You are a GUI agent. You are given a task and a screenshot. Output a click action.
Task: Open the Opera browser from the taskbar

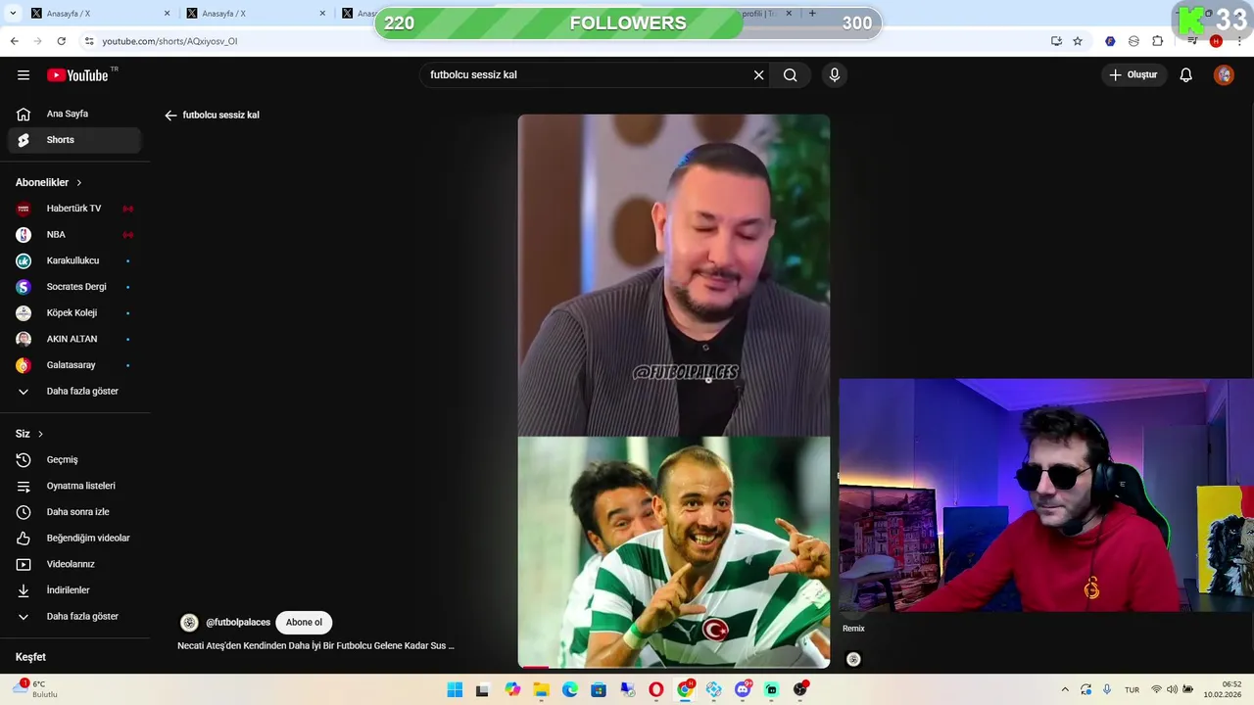[656, 690]
